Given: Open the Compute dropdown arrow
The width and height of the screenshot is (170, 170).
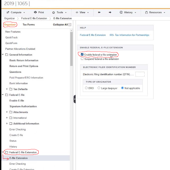Looking at the screenshot, I should (x=24, y=12).
